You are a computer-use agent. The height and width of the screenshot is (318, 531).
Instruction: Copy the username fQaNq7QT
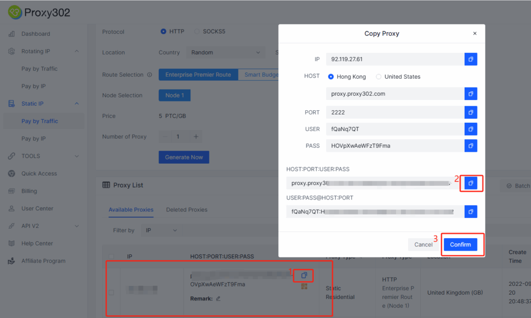click(x=471, y=129)
